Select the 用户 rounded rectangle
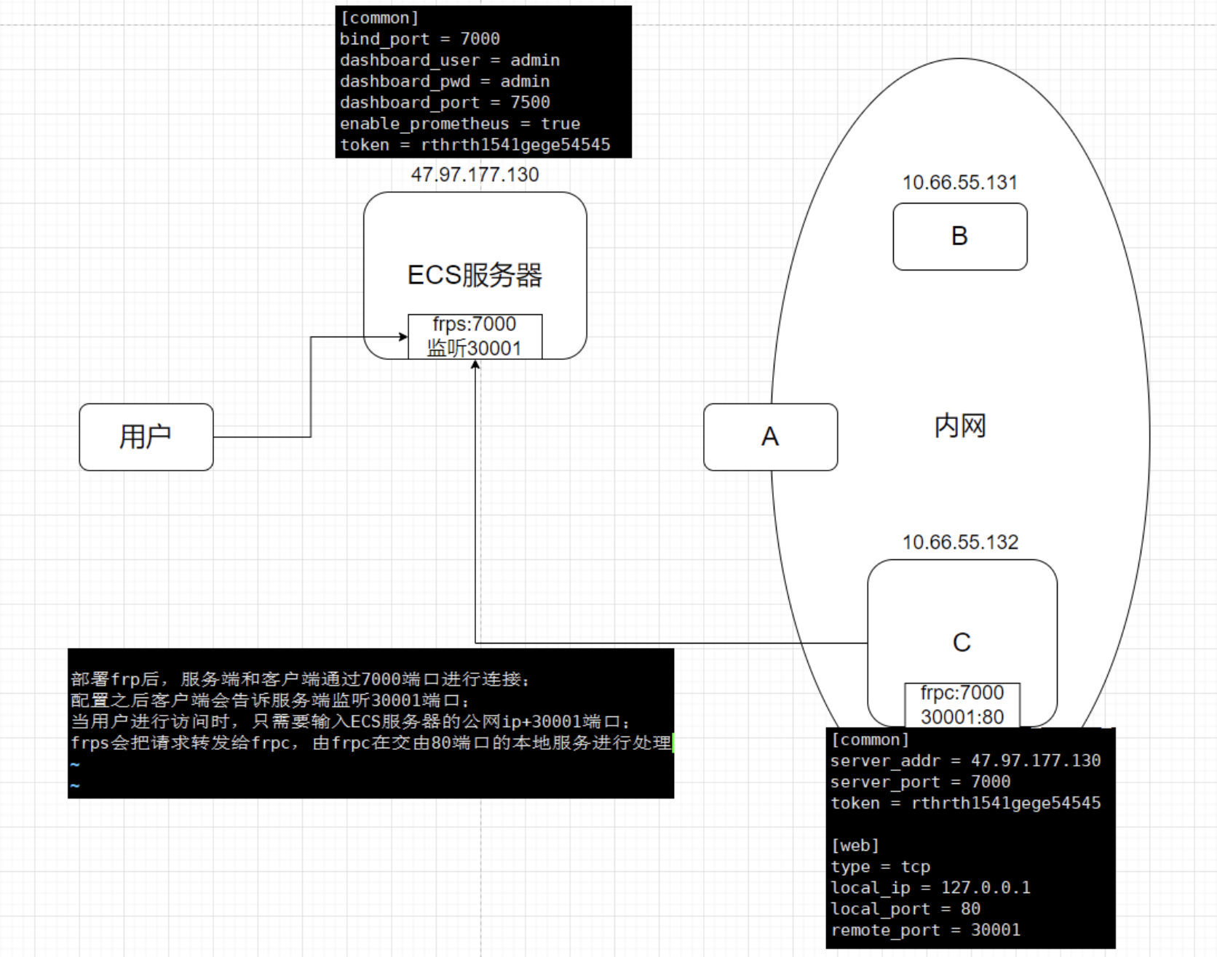 click(146, 437)
